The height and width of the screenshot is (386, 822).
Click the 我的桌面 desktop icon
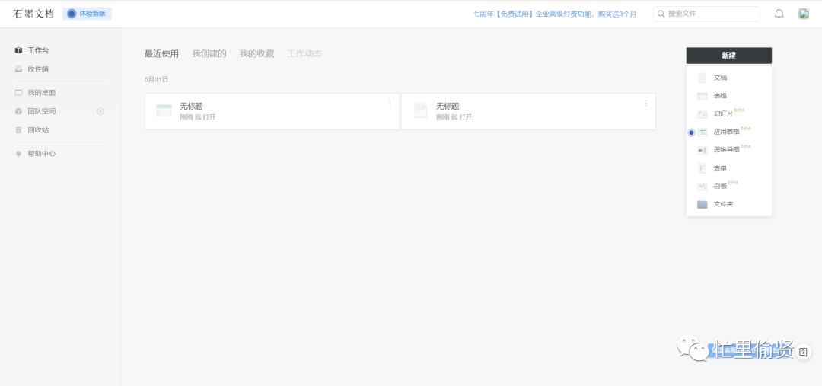(x=18, y=93)
